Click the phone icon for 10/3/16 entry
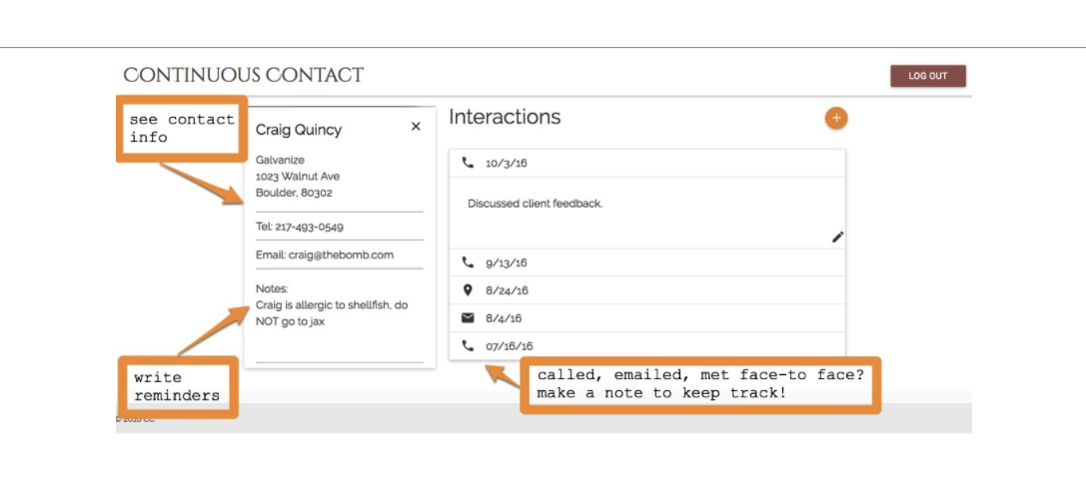The width and height of the screenshot is (1086, 480). coord(468,163)
